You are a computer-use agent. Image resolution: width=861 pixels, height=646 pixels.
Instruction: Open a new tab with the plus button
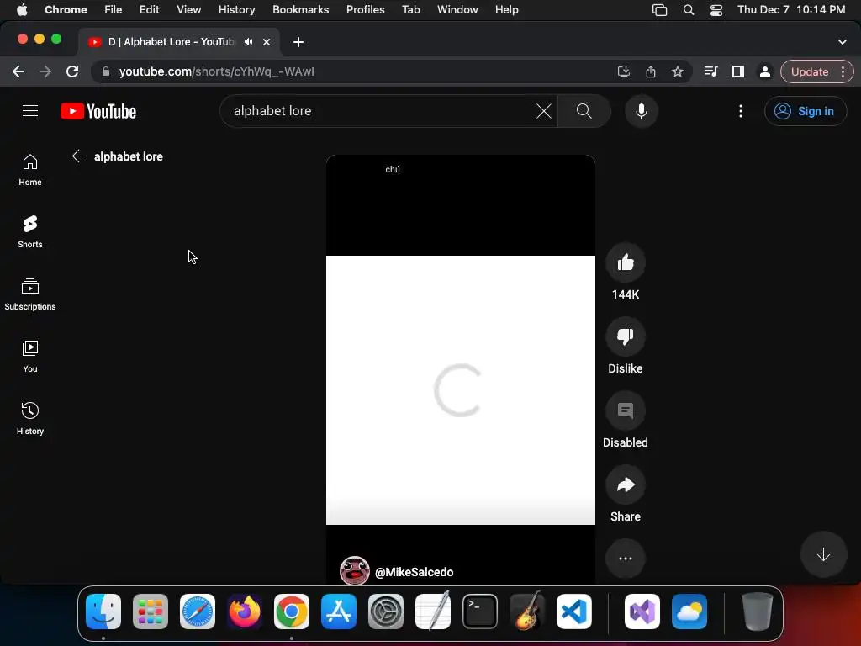point(298,42)
